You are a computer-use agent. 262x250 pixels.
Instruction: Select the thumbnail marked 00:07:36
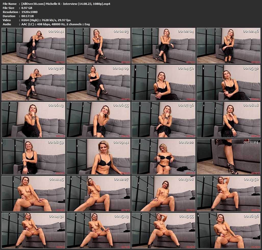point(164,120)
